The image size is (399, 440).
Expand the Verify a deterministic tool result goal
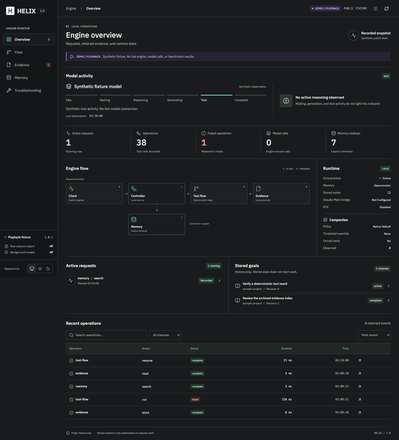tap(388, 286)
